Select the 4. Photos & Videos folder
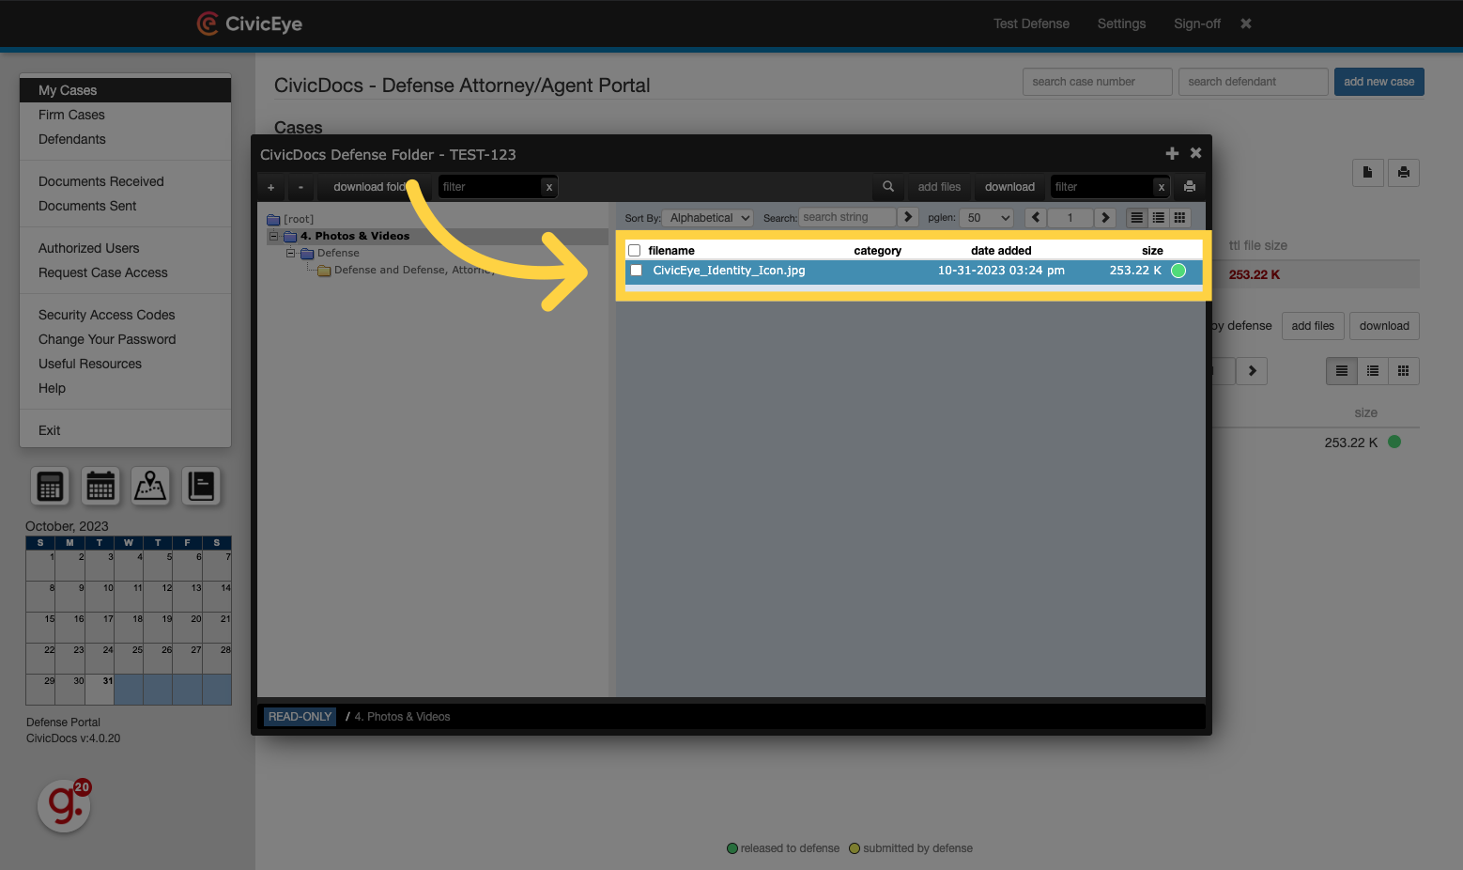This screenshot has height=870, width=1463. 355,236
